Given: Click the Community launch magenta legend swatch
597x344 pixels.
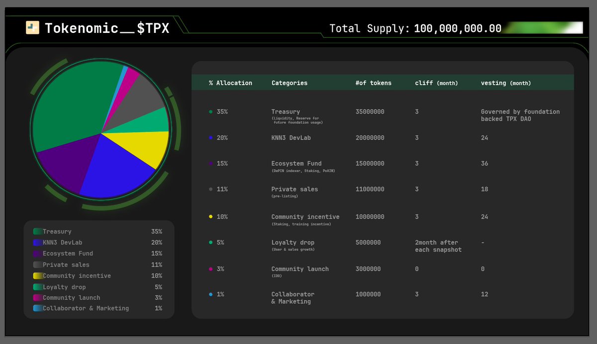Looking at the screenshot, I should (x=37, y=298).
